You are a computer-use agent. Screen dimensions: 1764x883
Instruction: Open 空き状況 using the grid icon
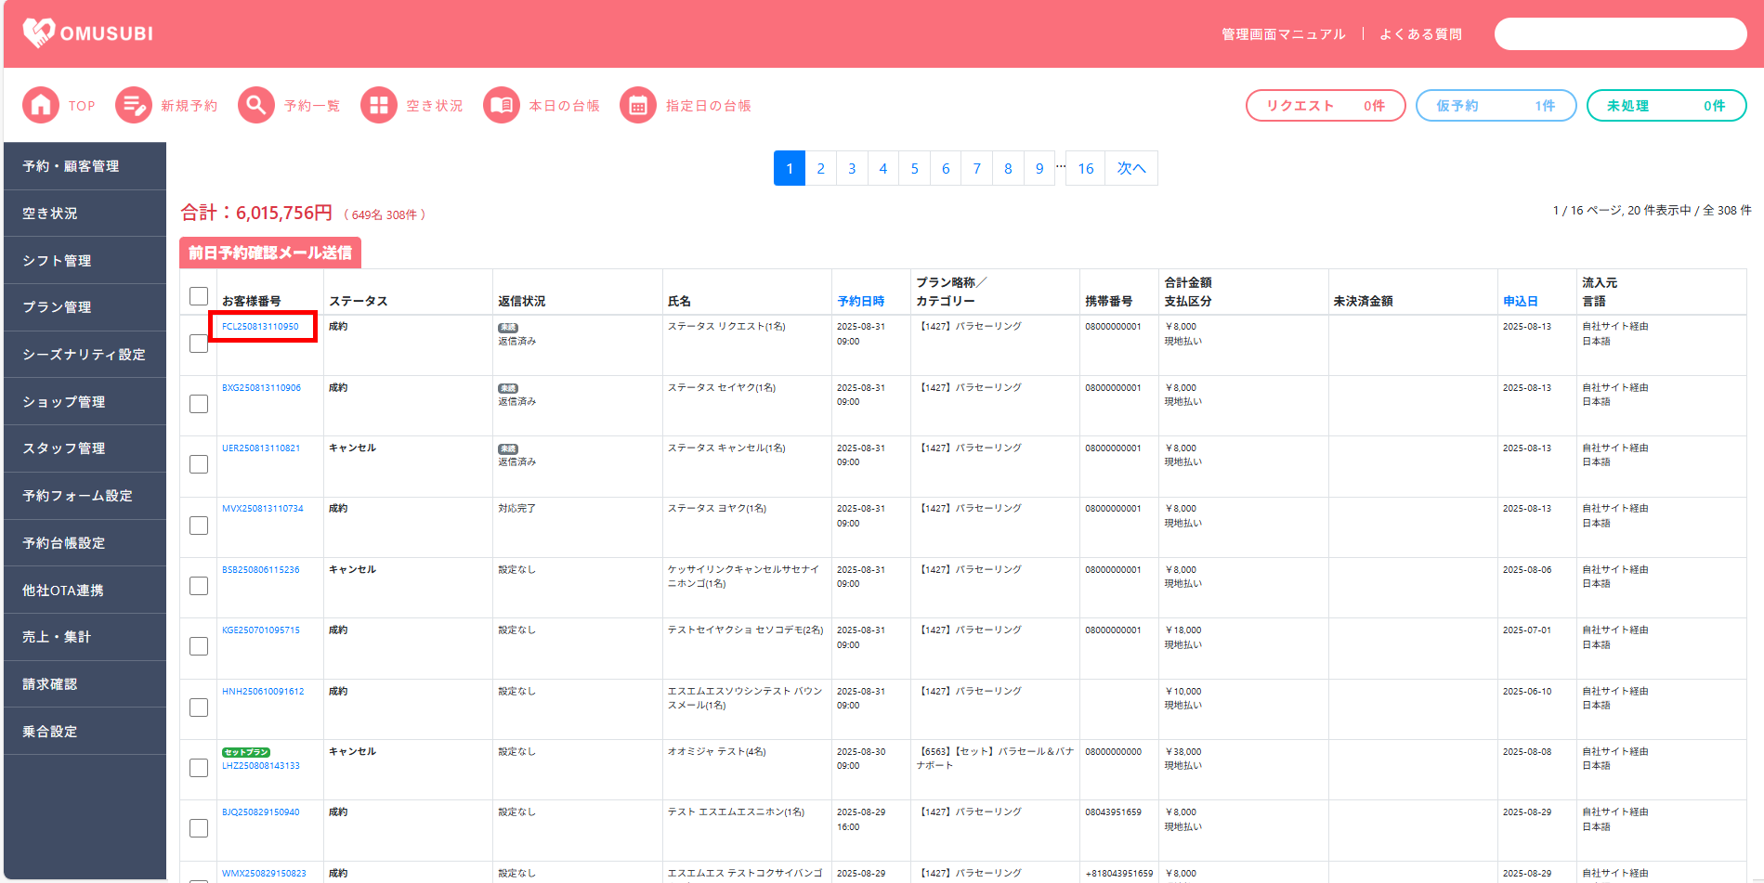pyautogui.click(x=378, y=106)
